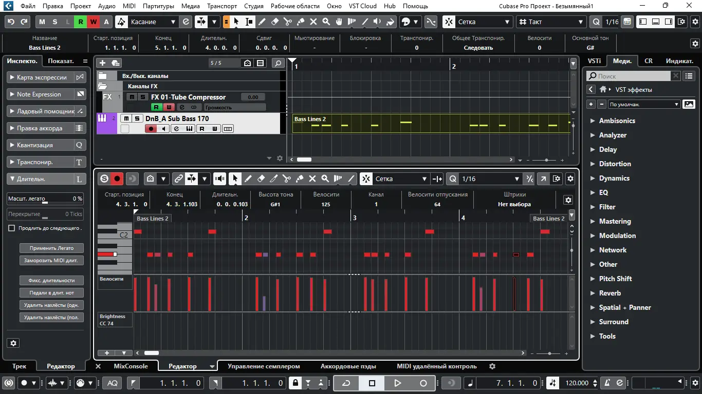The height and width of the screenshot is (394, 702).
Task: Enable the 'Продлить до следующего' checkbox
Action: coord(12,228)
